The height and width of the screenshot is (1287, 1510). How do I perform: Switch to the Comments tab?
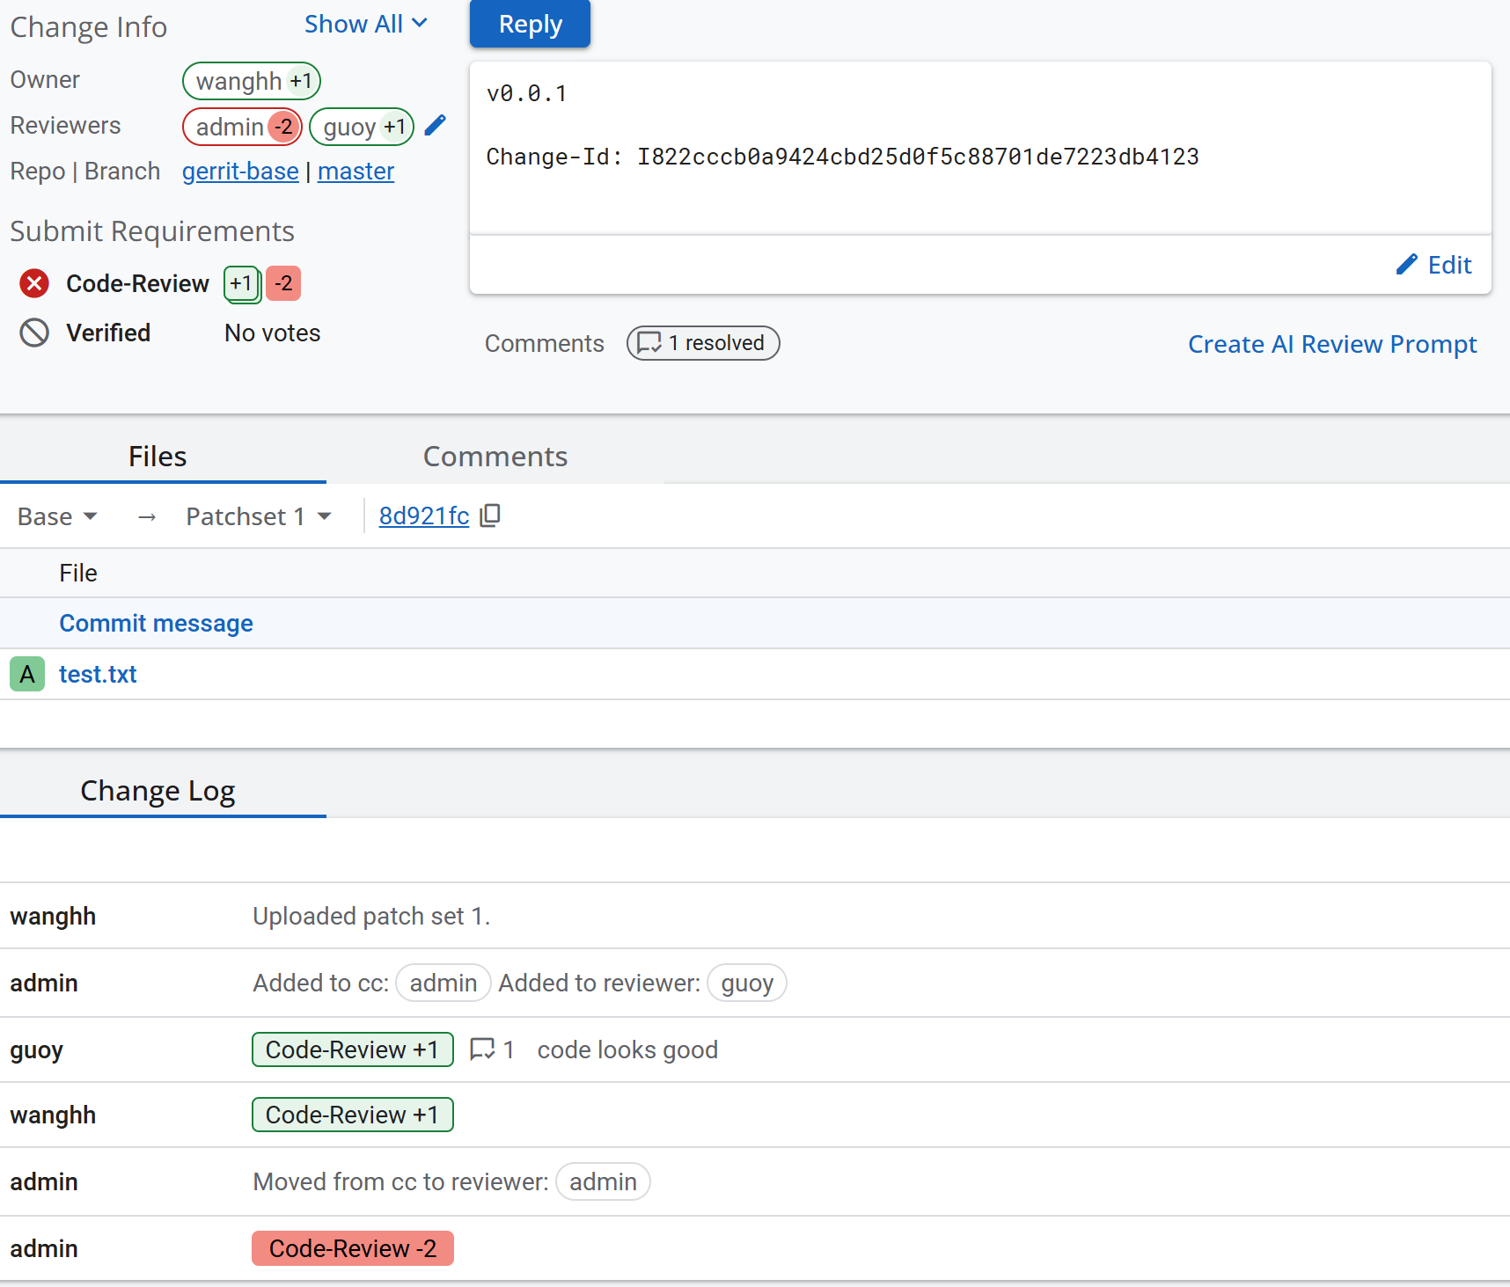495,457
